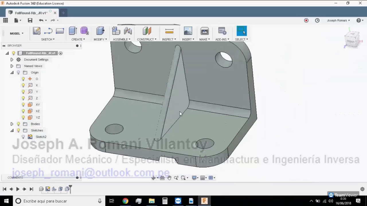Screen dimensions: 367x206
Task: Click the taskbar search field
Action: (x=59, y=201)
